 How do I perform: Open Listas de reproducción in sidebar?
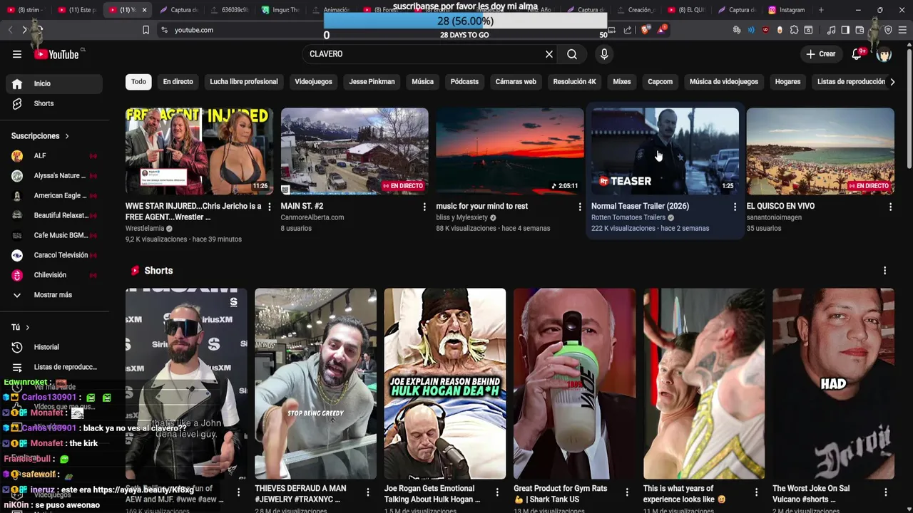[54, 367]
